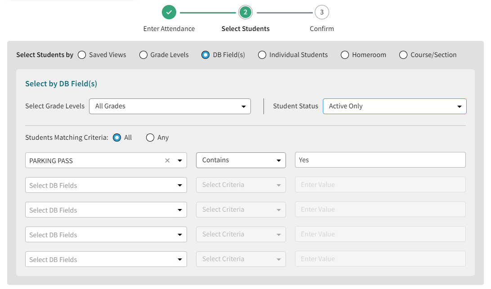
Task: Open the last Select DB Fields dropdown
Action: pos(106,259)
